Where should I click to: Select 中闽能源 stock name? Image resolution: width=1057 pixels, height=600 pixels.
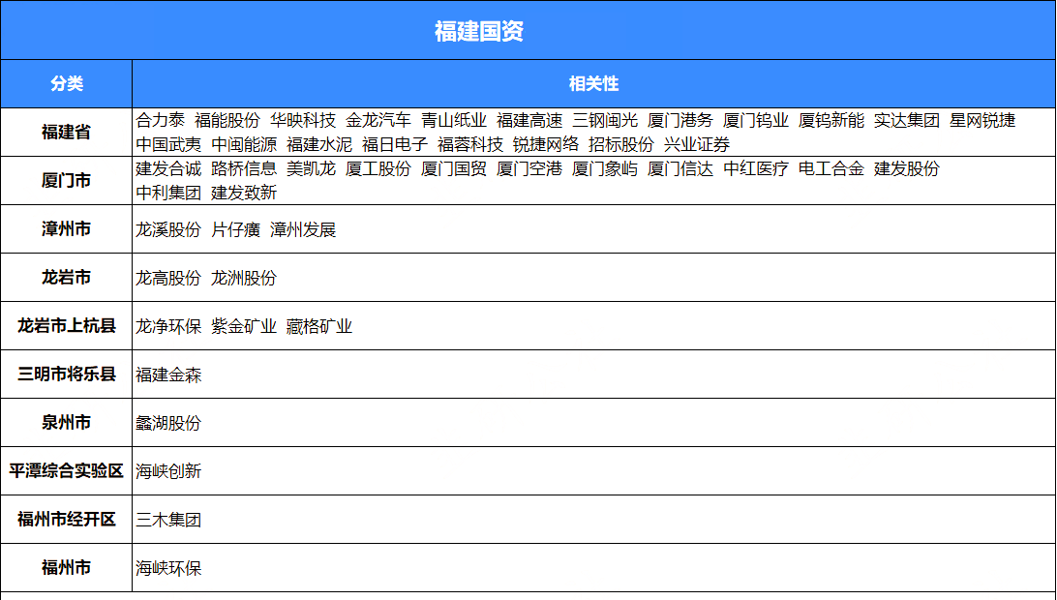(x=244, y=144)
